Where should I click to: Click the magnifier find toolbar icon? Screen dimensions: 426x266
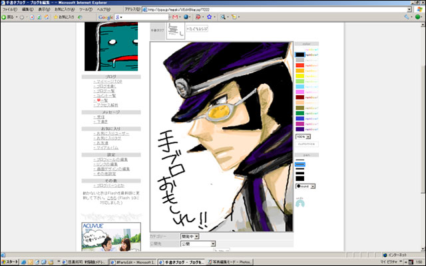[x=223, y=17]
